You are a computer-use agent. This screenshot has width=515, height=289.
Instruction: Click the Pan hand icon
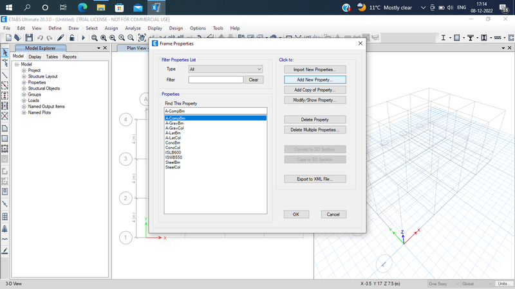142,38
